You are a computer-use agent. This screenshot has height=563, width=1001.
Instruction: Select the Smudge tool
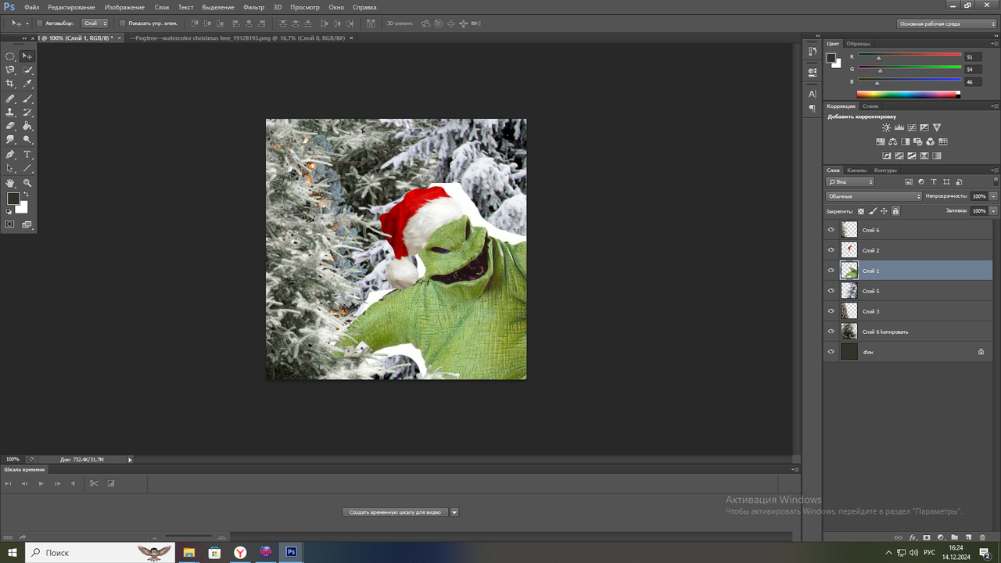(10, 139)
